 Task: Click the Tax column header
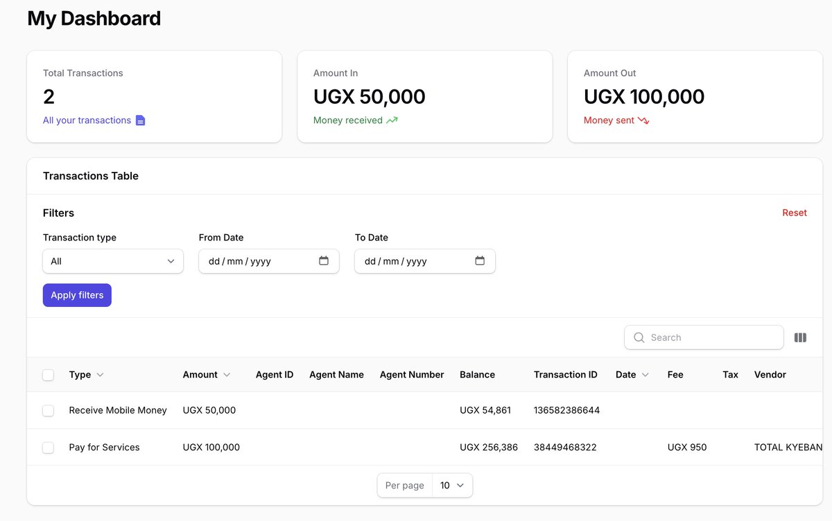tap(730, 375)
